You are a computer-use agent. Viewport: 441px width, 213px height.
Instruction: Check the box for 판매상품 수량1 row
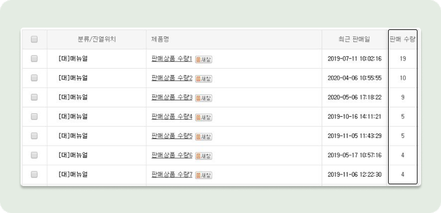(34, 59)
